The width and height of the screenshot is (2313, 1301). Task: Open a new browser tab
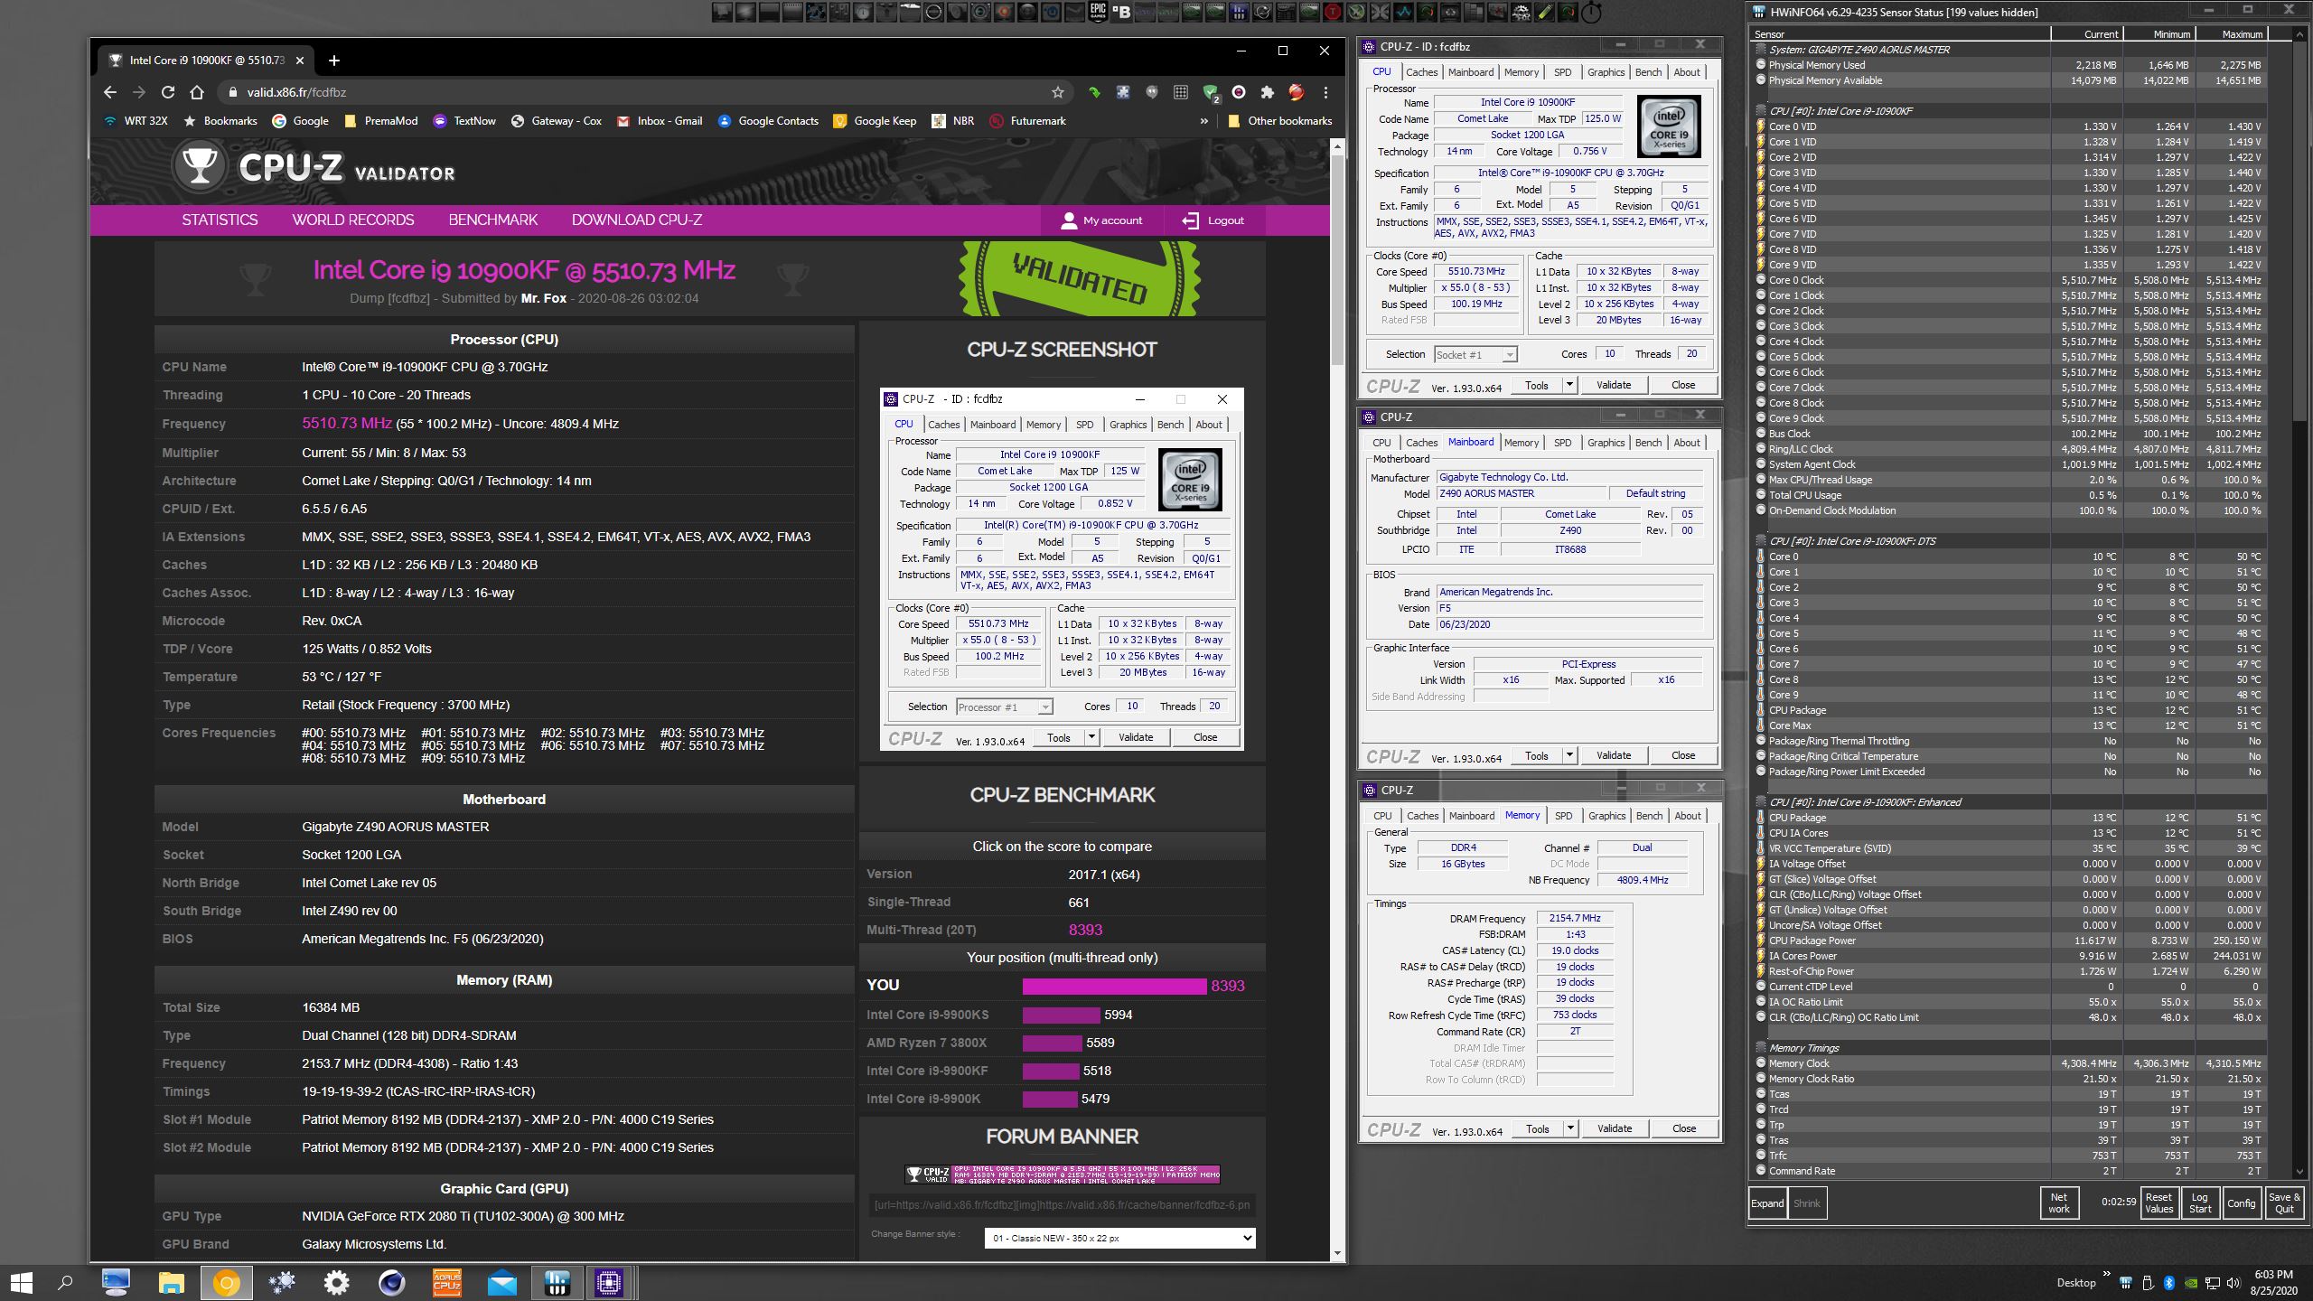point(334,61)
